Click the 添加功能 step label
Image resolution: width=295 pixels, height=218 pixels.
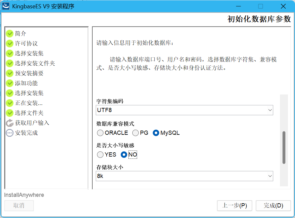(26, 83)
